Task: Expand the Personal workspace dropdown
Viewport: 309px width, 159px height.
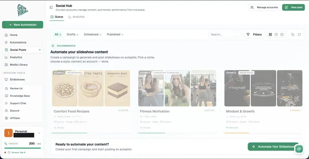Action: point(39,133)
